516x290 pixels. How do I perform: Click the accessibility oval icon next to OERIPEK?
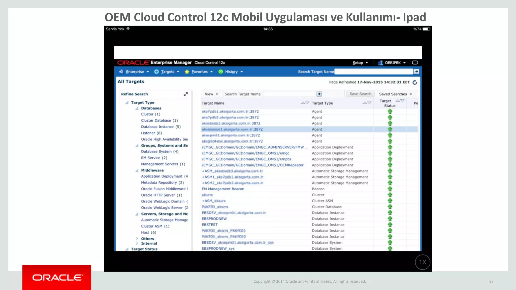(x=415, y=62)
